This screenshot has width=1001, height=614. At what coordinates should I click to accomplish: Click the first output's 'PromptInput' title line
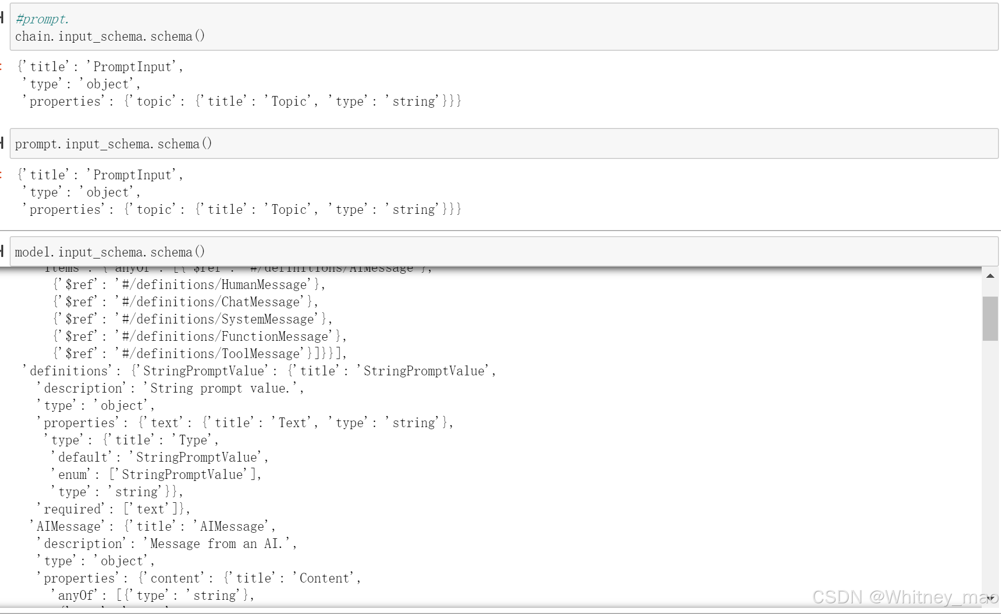101,67
